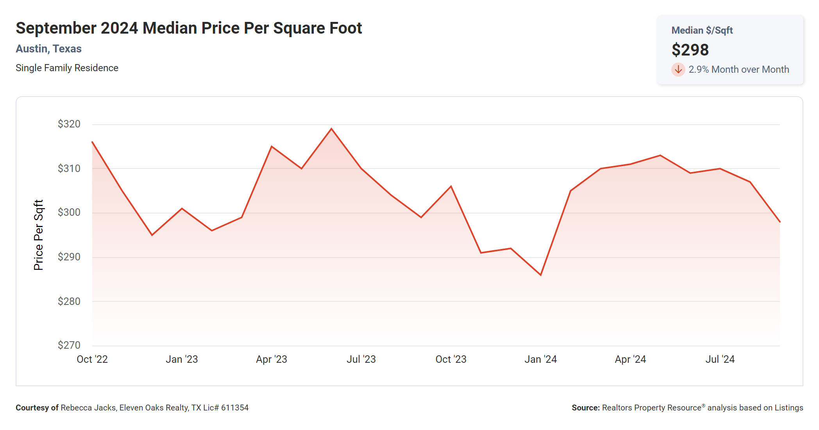The height and width of the screenshot is (430, 819).
Task: Click the Jan '23 axis label
Action: (182, 359)
